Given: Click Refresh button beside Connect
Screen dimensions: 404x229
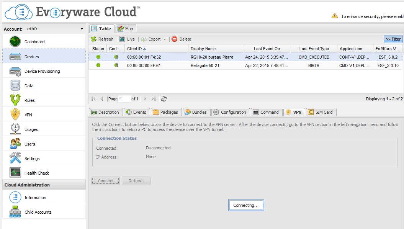Looking at the screenshot, I should click(136, 181).
